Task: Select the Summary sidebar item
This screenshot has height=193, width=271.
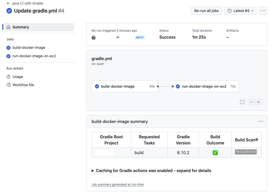Action: (39, 27)
